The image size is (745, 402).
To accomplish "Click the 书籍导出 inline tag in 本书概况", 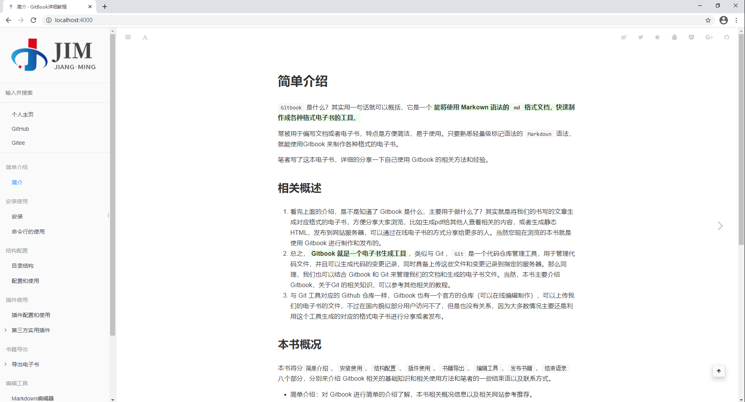I will [x=453, y=368].
